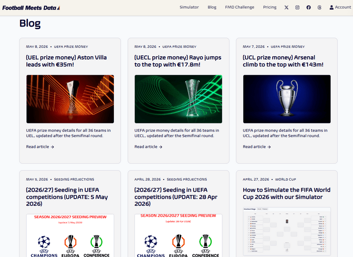Image resolution: width=353 pixels, height=257 pixels.
Task: Click the UEFA PRIZE MONEY tag on Aston Villa post
Action: coord(71,47)
